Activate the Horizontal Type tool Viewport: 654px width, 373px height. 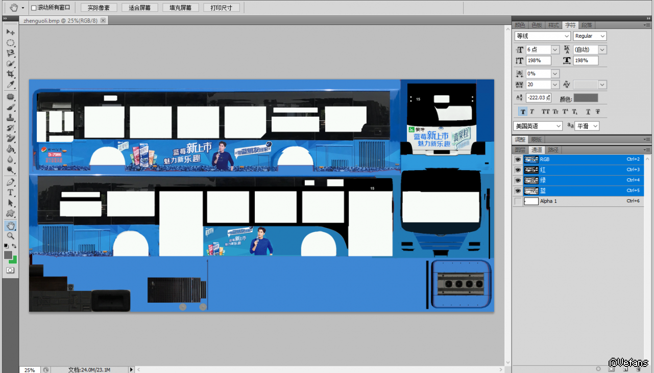click(x=10, y=193)
